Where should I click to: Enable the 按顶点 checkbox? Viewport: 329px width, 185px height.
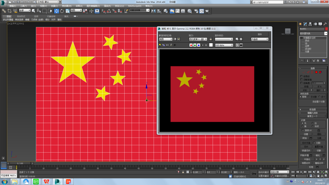click(301, 76)
